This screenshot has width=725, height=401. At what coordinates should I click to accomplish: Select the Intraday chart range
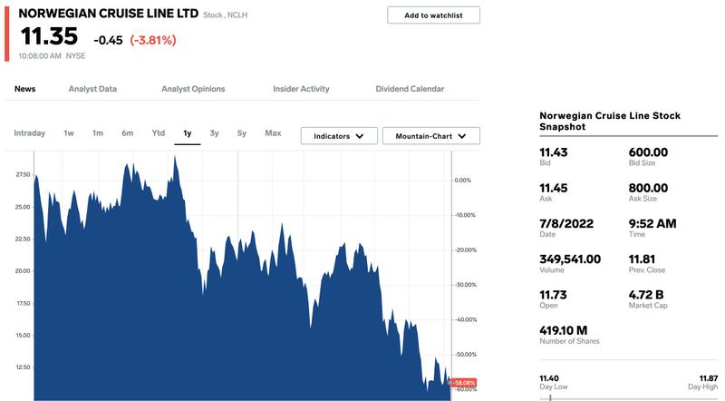click(x=30, y=133)
